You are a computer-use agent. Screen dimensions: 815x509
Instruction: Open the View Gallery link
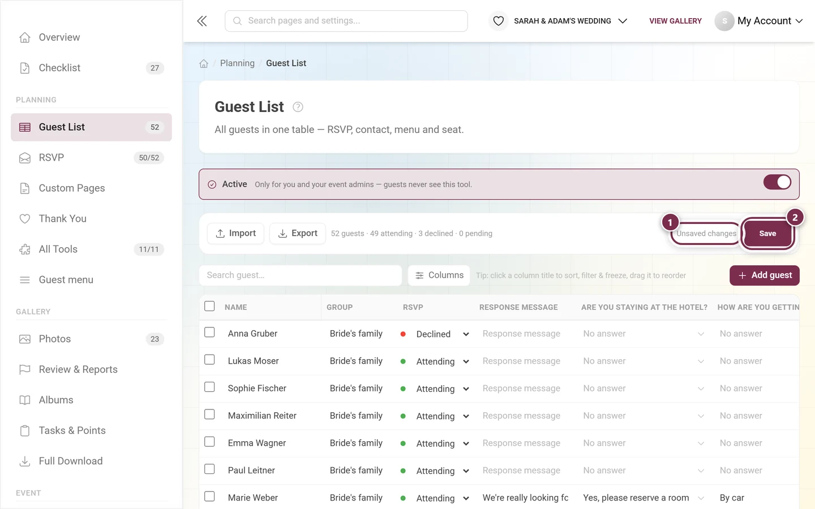point(675,21)
